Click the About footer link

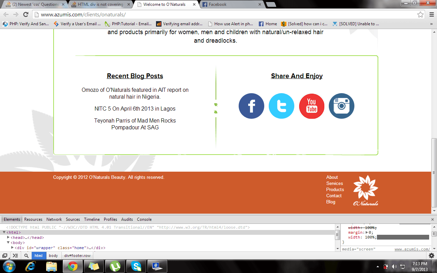click(x=332, y=177)
